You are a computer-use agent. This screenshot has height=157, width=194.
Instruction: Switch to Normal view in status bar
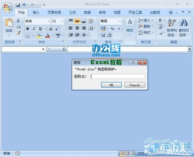122,153
